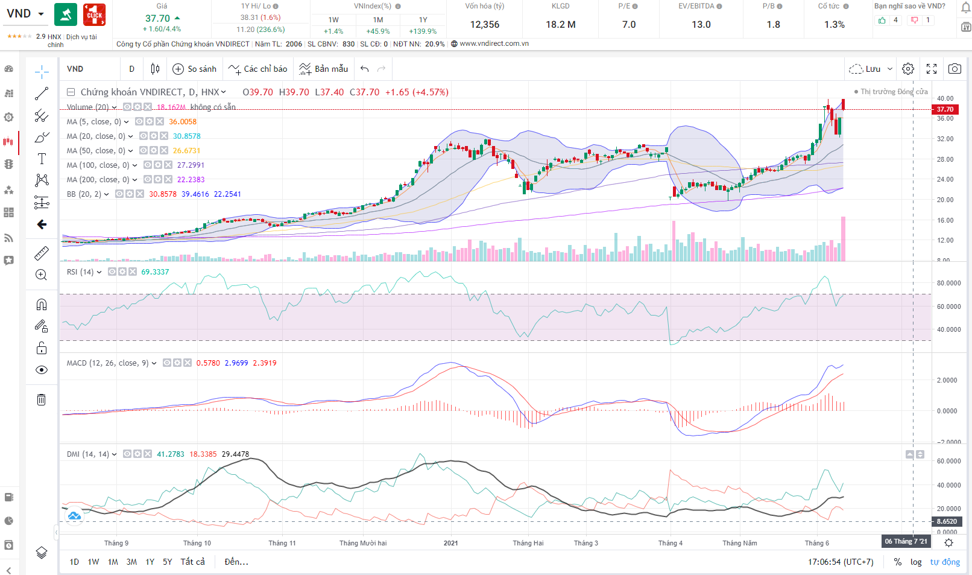Image resolution: width=972 pixels, height=575 pixels.
Task: Select the brush drawing tool
Action: (42, 137)
